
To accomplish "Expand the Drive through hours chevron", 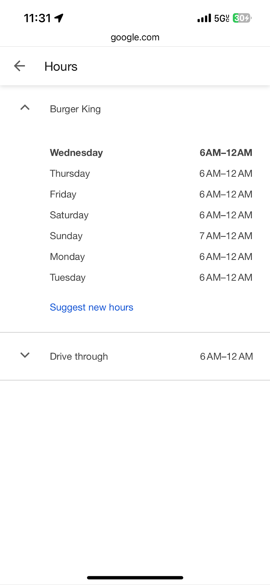I will pyautogui.click(x=25, y=355).
